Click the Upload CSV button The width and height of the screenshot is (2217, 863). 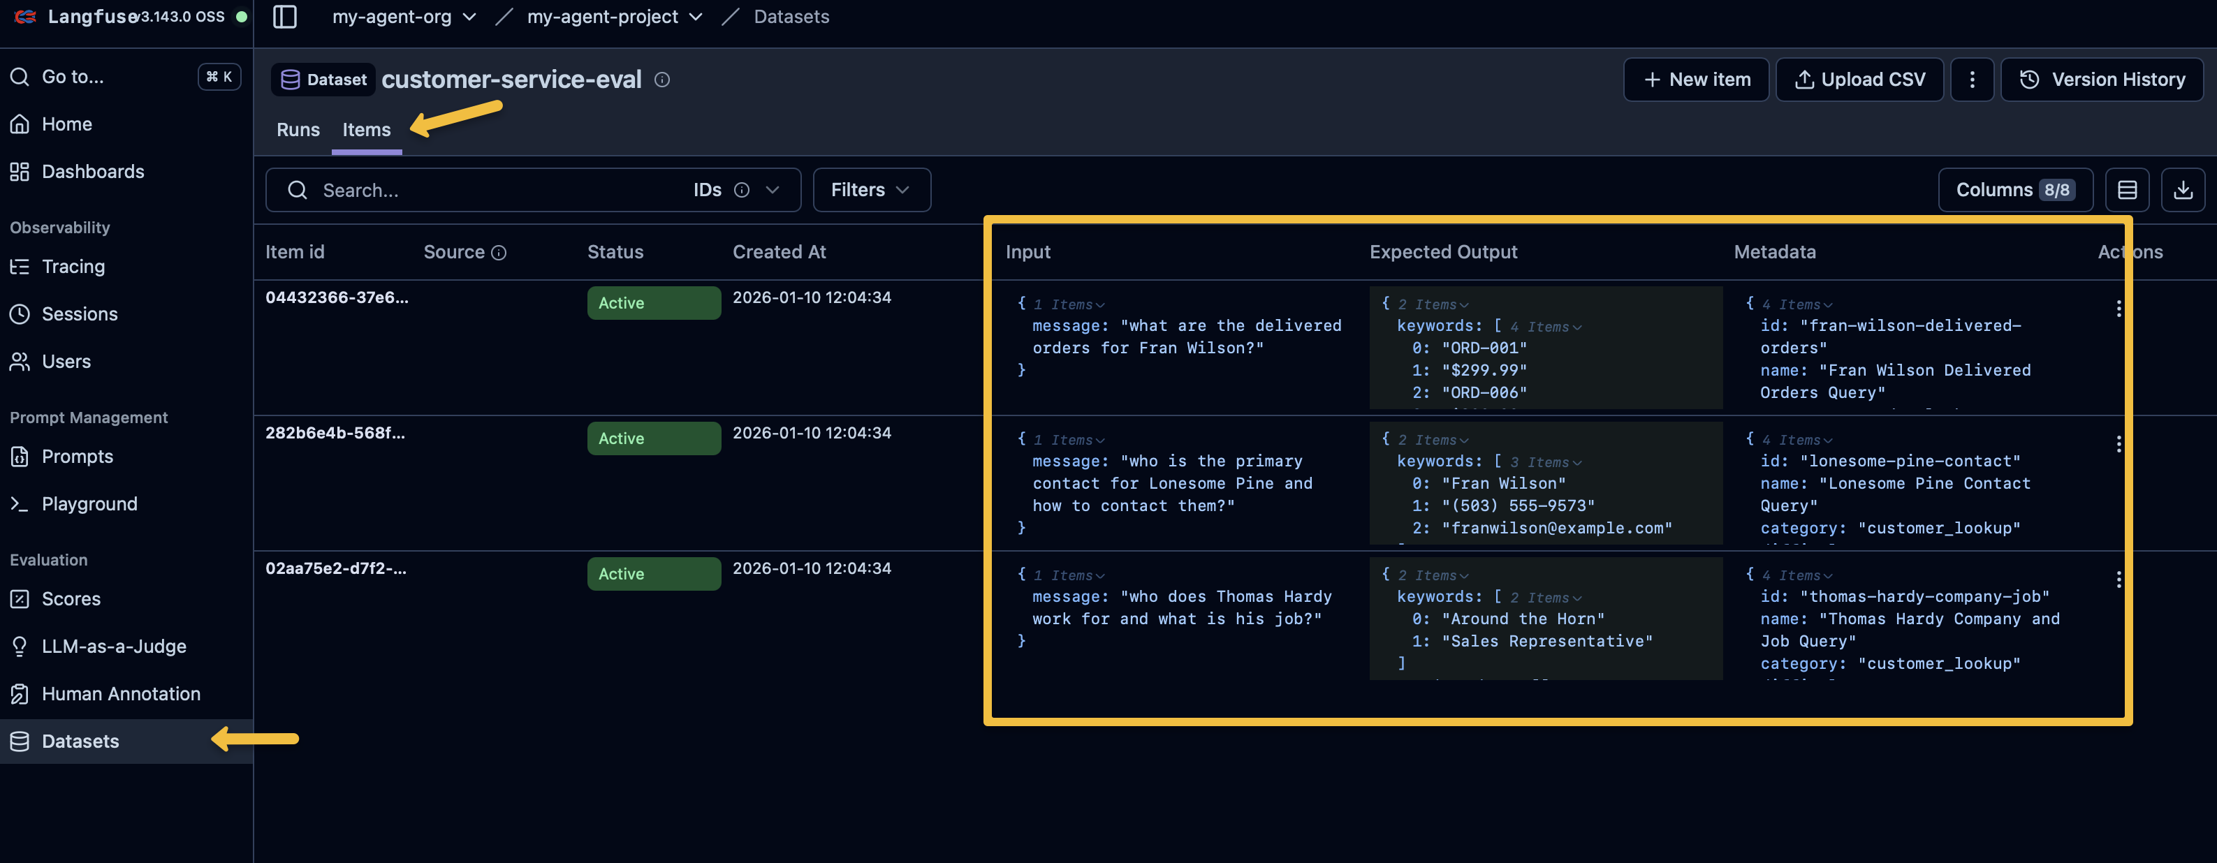point(1859,79)
